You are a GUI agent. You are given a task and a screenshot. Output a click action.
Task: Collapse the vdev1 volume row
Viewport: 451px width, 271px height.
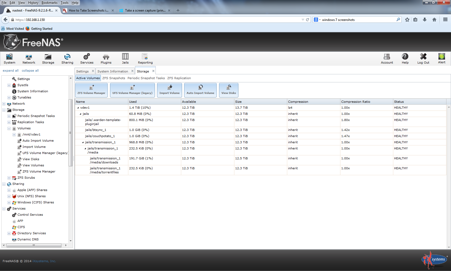pyautogui.click(x=78, y=108)
